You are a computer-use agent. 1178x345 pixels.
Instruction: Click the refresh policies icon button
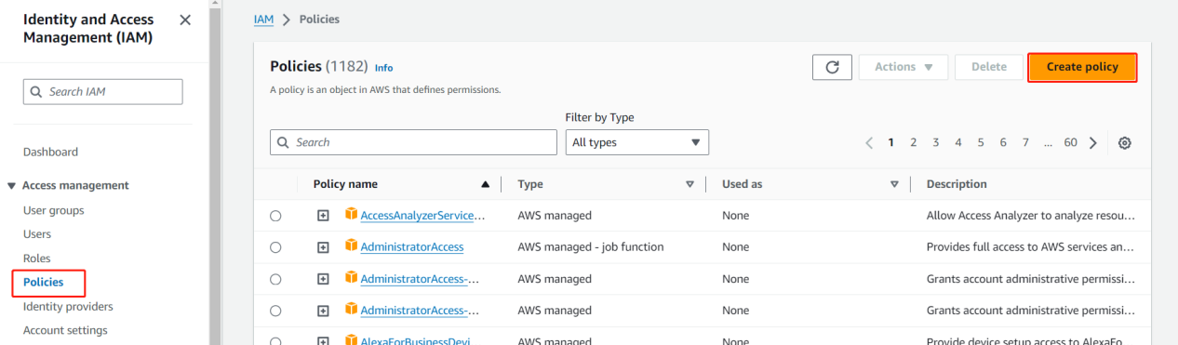coord(832,67)
